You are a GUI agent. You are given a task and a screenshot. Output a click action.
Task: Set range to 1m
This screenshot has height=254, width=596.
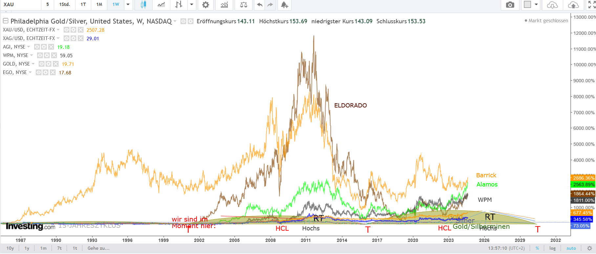(43, 248)
